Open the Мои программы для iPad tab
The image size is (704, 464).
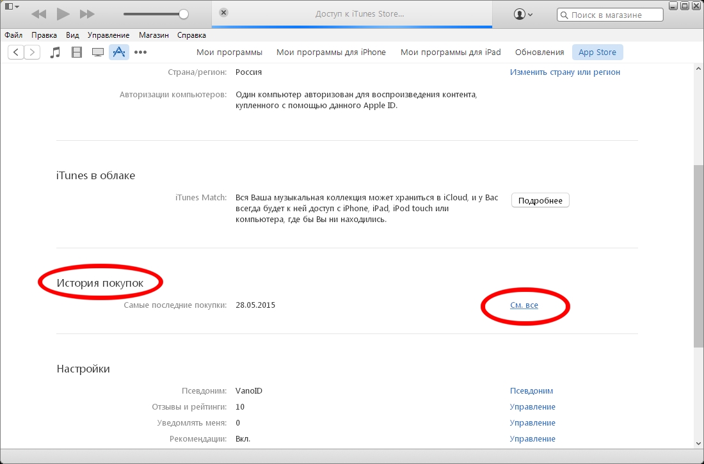451,52
